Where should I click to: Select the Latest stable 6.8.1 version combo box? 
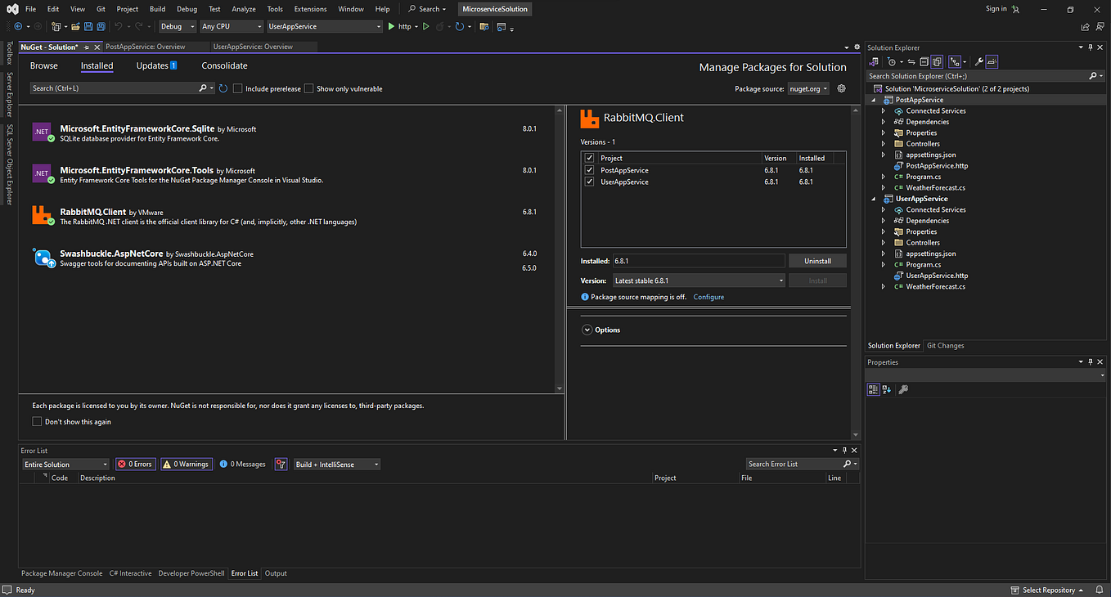(699, 280)
